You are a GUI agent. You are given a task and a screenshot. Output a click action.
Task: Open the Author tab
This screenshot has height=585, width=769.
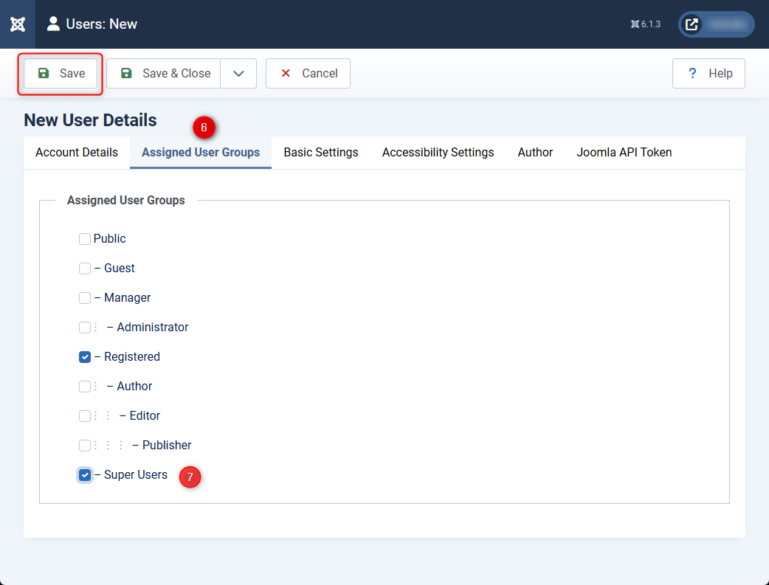coord(535,153)
